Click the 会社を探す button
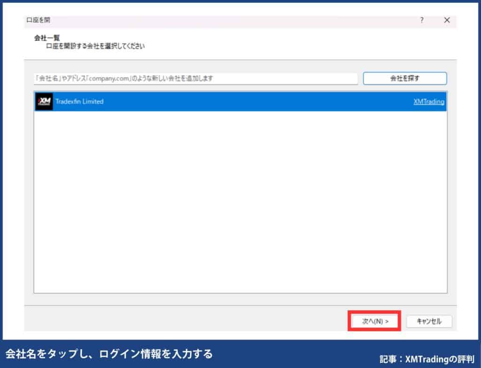Screen dimensions: 481x368 tap(404, 78)
